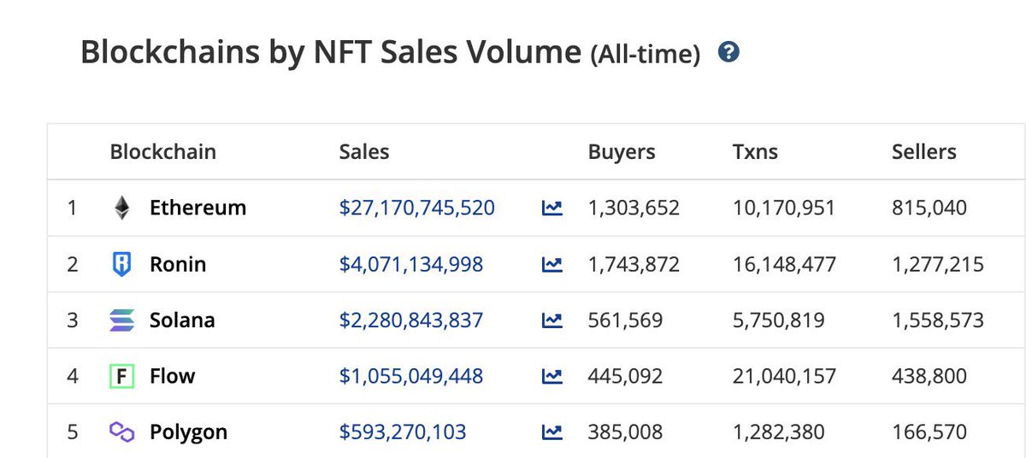Open Ethereum sales value $27,170,745,520
The height and width of the screenshot is (458, 1026).
pos(417,208)
